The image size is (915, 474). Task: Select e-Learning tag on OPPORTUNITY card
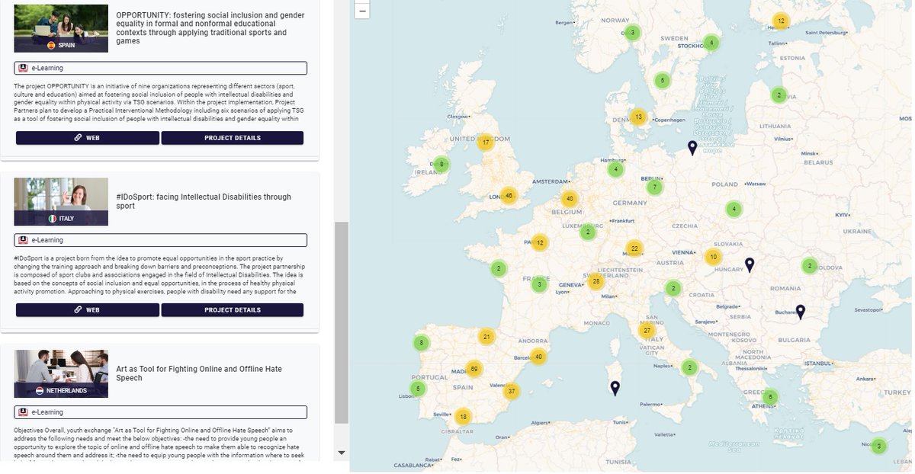pos(160,68)
